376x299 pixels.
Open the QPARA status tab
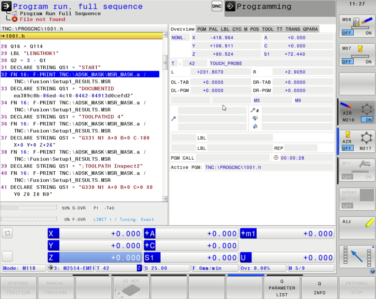[310, 29]
